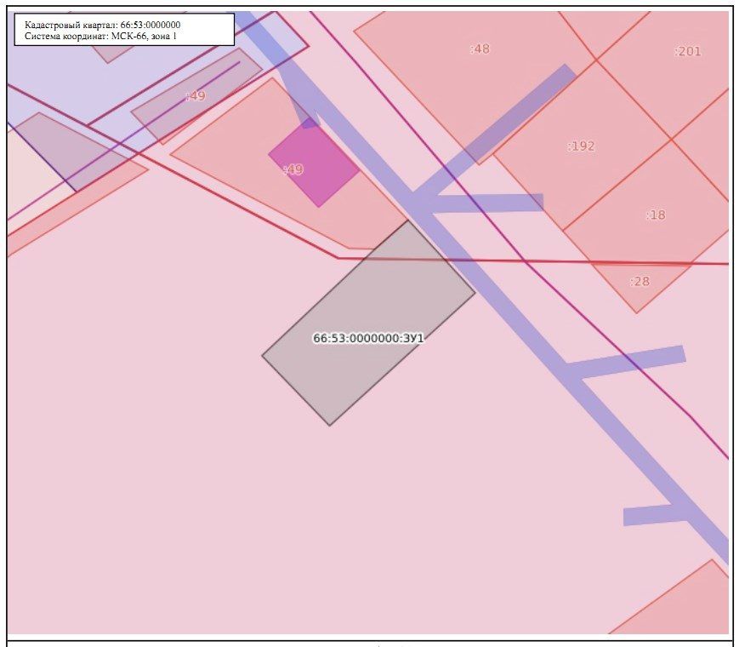Click the ":49" label beside the magenta square

pyautogui.click(x=293, y=169)
